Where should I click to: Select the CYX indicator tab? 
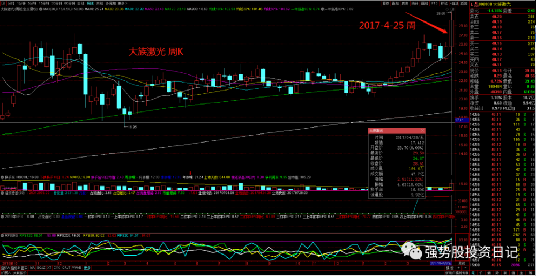[x=57, y=268]
